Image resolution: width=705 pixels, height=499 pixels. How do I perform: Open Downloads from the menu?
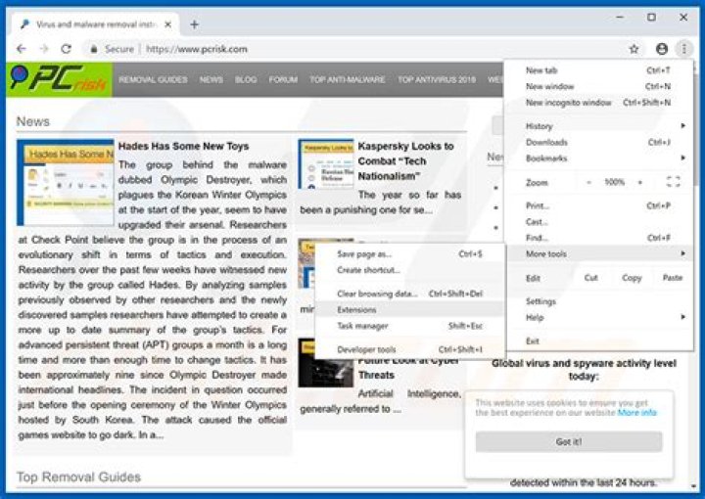(x=598, y=143)
